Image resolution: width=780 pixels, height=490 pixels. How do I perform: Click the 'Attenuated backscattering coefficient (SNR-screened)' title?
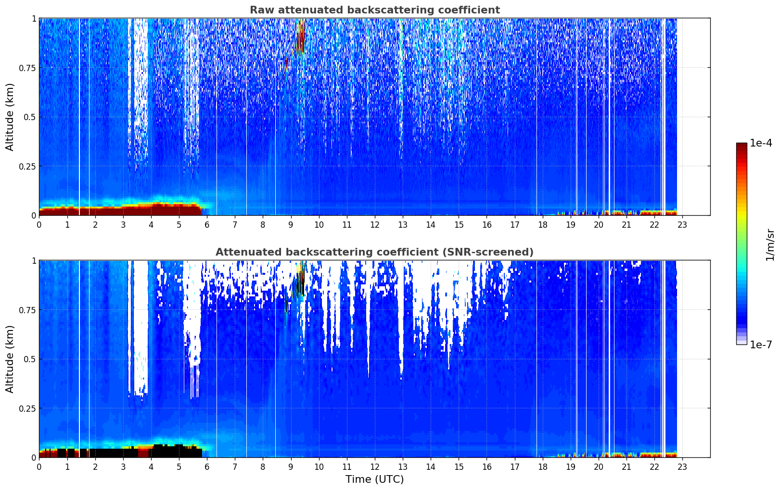coord(374,252)
